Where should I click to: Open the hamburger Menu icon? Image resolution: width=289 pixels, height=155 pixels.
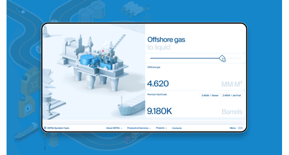pyautogui.click(x=240, y=128)
